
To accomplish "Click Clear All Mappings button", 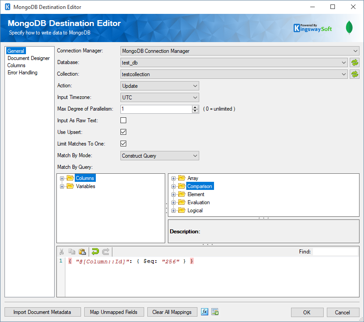I will pos(172,312).
